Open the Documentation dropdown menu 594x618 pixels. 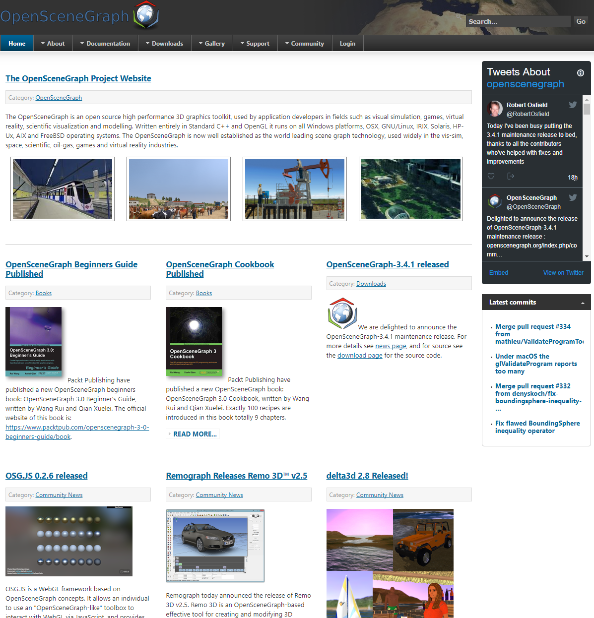click(105, 44)
